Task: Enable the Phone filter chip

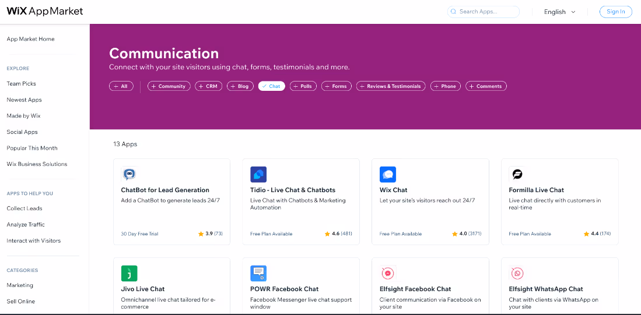Action: click(x=446, y=86)
